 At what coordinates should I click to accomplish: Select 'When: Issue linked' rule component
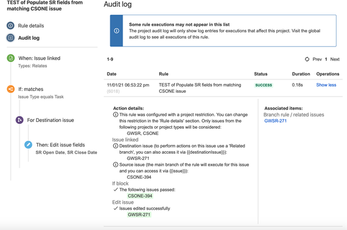click(x=39, y=58)
